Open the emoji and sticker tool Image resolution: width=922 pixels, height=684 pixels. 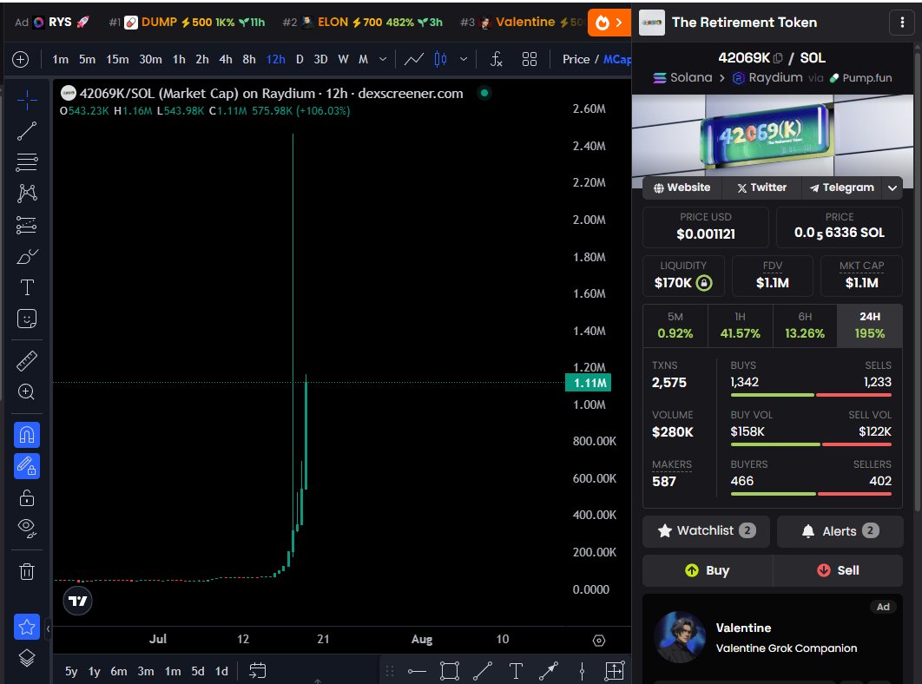[26, 319]
